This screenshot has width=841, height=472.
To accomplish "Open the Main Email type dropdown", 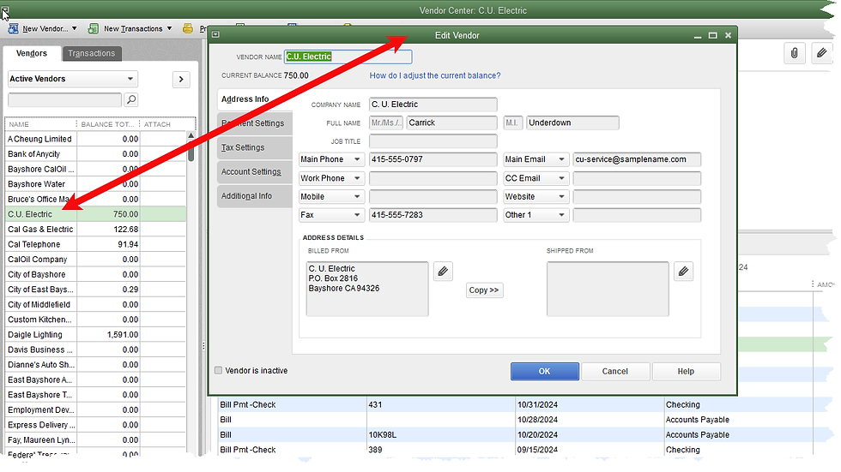I will 535,159.
